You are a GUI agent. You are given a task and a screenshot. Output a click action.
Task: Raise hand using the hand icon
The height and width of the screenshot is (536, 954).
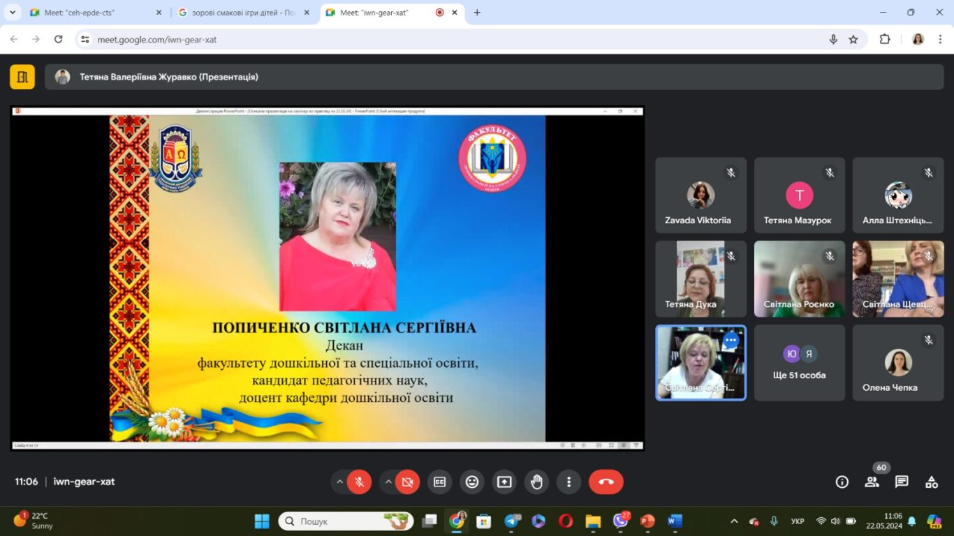tap(536, 482)
